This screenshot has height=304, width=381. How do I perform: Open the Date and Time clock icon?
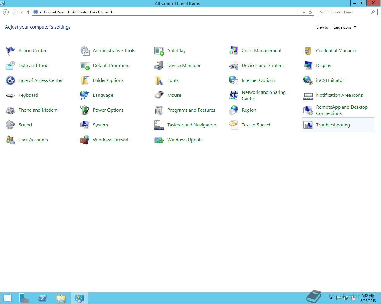click(10, 66)
